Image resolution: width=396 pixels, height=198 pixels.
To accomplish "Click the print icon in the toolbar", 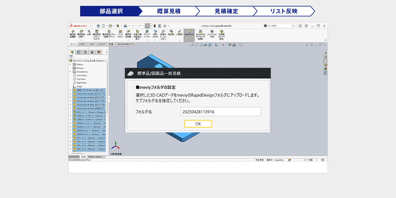I will [x=125, y=26].
